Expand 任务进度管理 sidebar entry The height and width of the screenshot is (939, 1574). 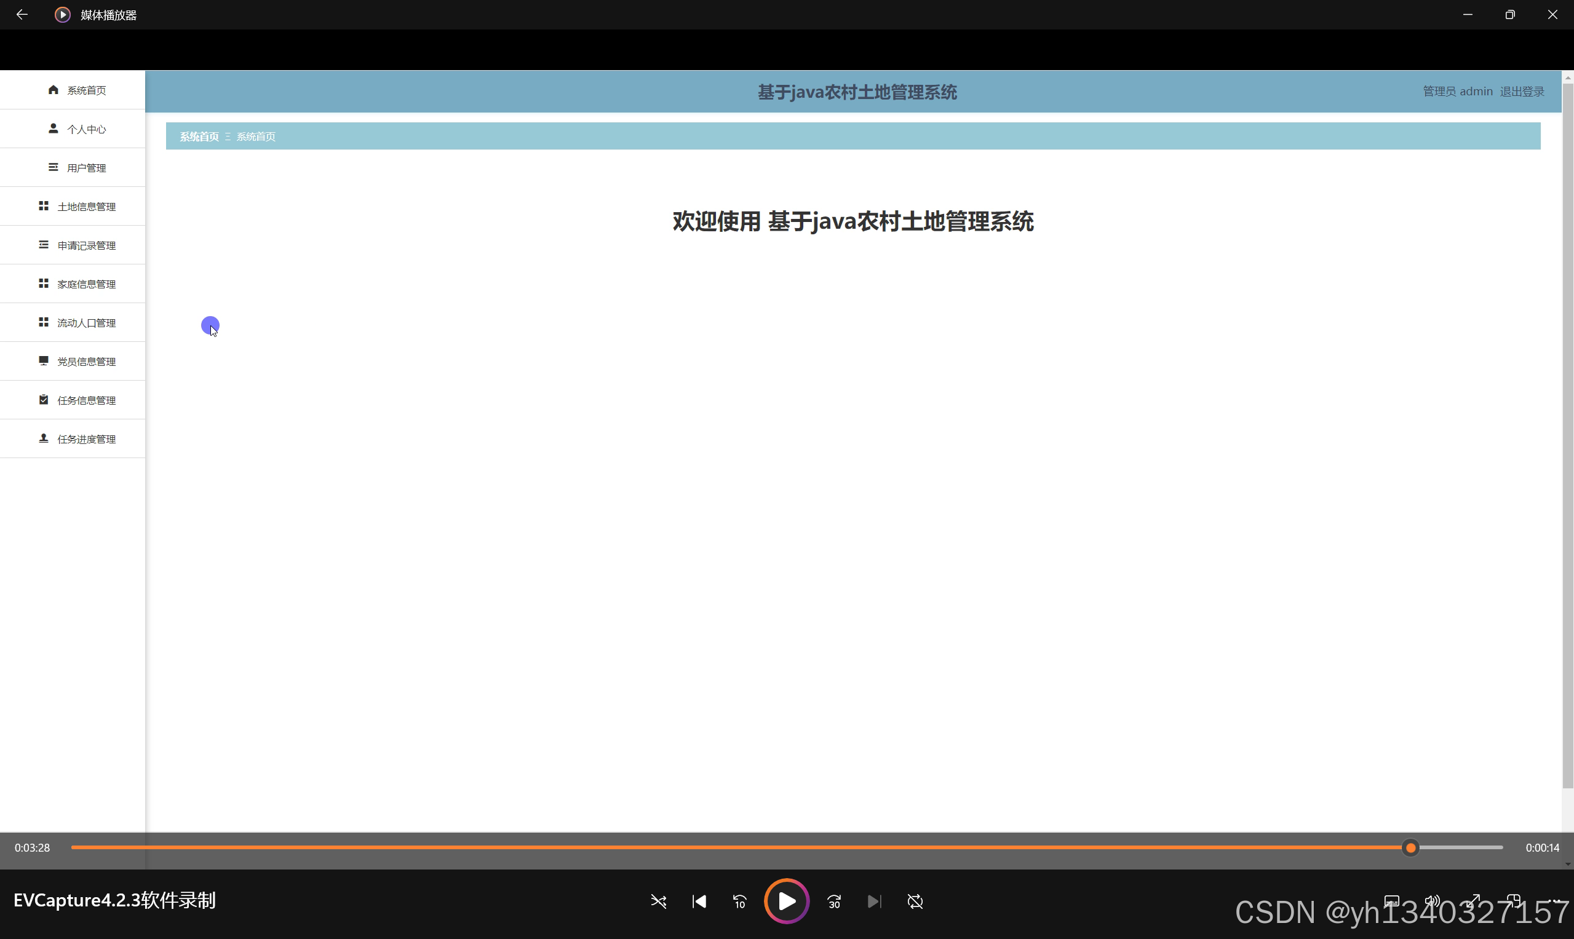[x=78, y=438]
